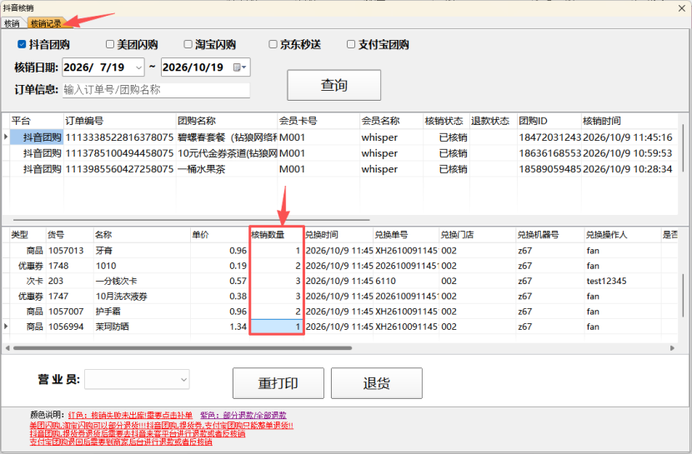Close the 抖音核销 window

(x=681, y=8)
